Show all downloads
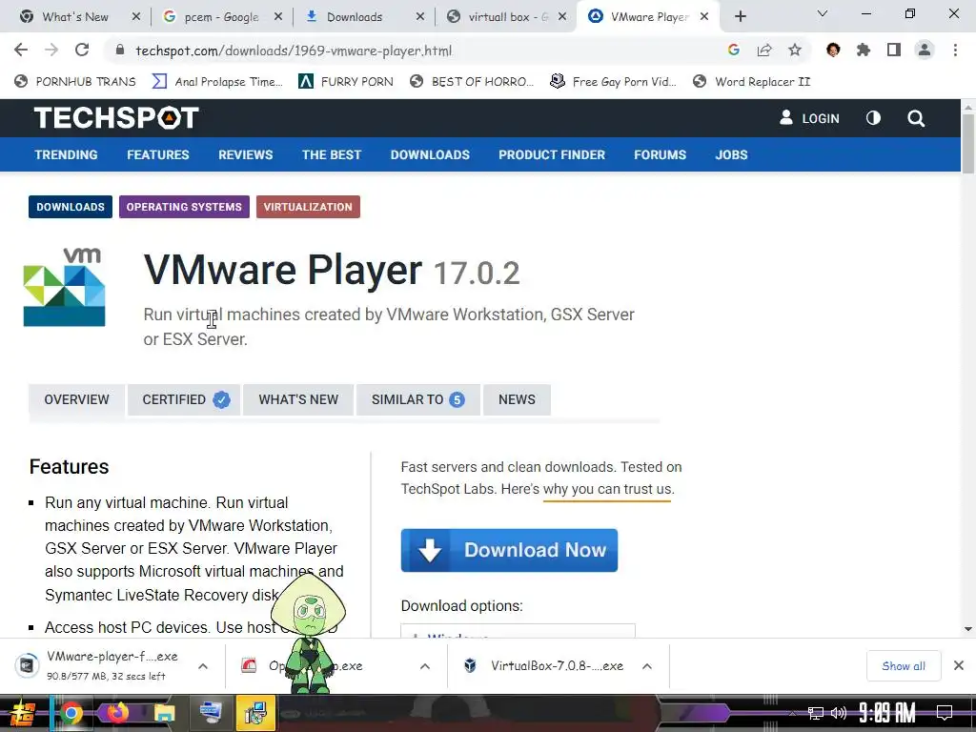 pos(904,666)
